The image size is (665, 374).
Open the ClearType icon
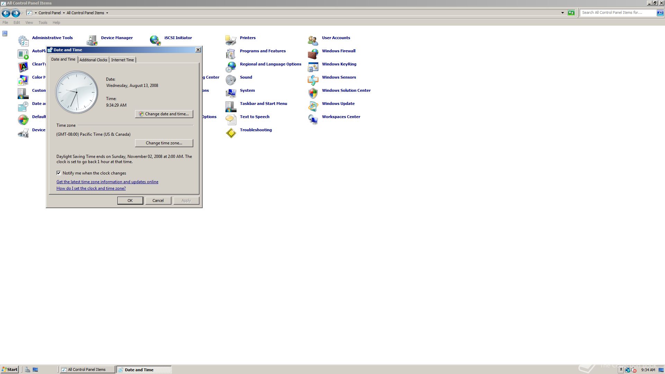(23, 67)
